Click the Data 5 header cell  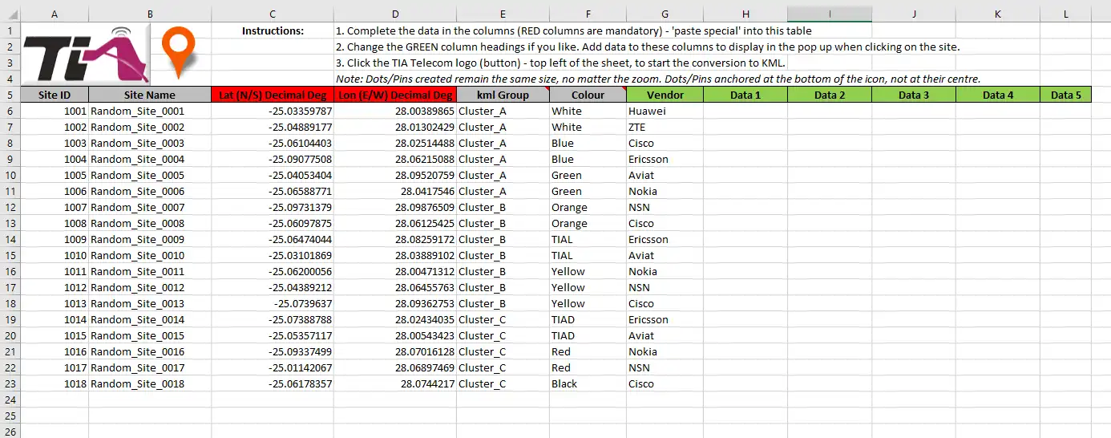1066,95
